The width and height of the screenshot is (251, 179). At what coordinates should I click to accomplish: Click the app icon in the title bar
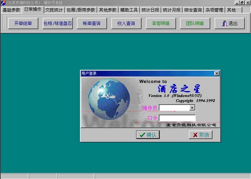coord(3,3)
